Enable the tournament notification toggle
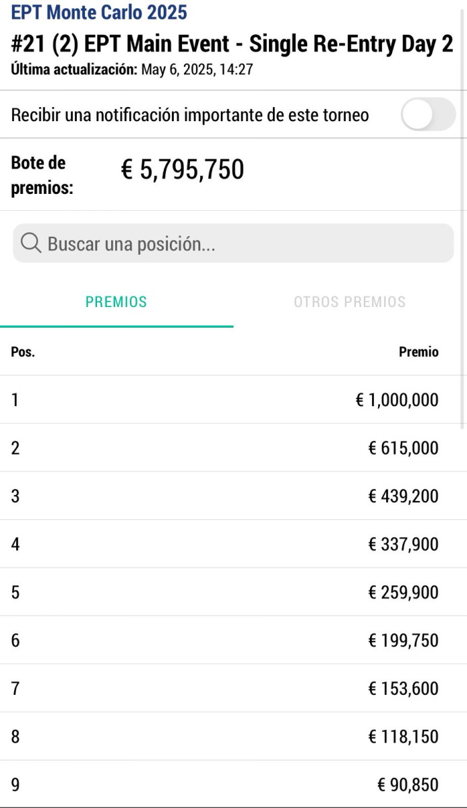 pos(428,114)
